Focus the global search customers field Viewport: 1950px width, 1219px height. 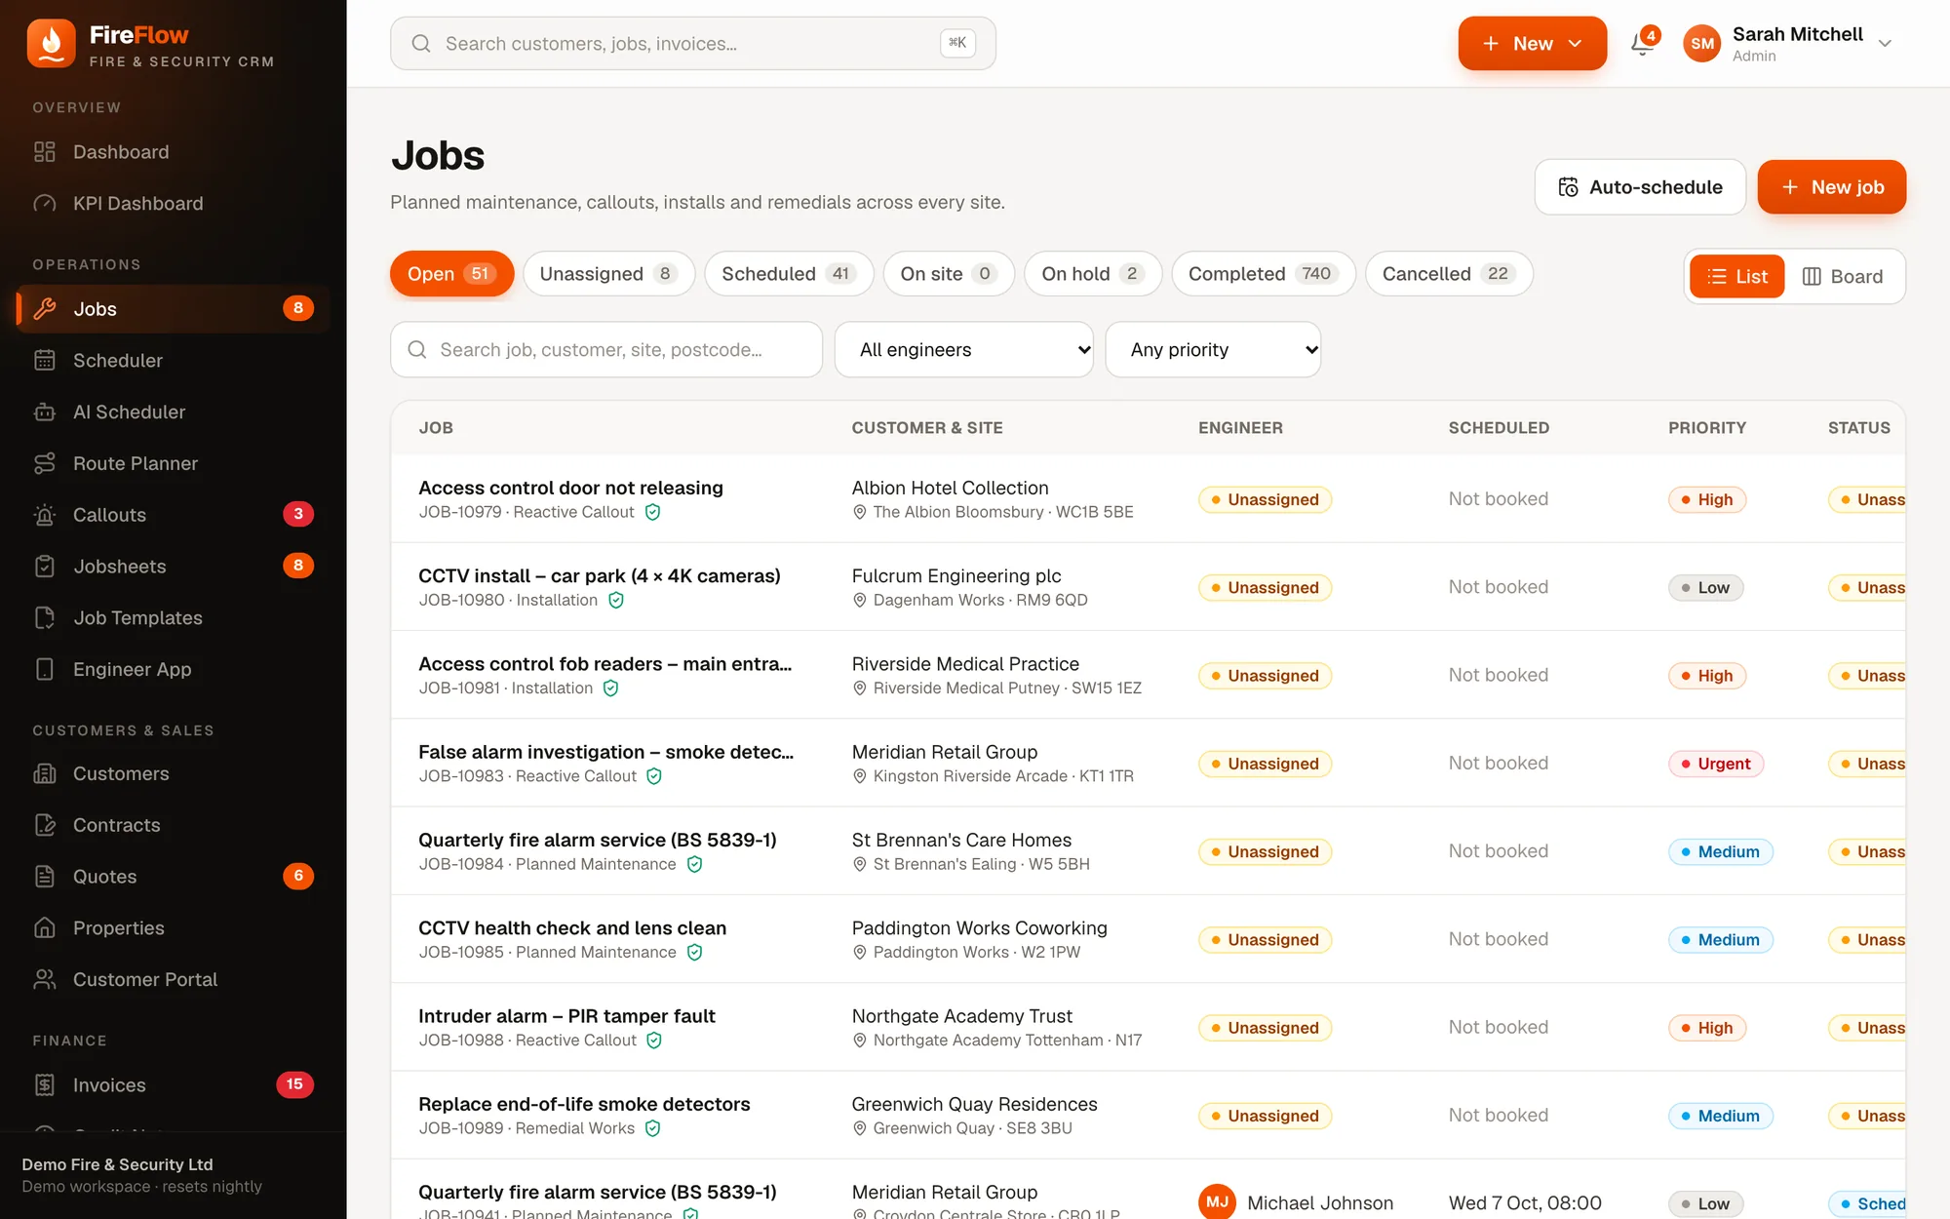(693, 44)
